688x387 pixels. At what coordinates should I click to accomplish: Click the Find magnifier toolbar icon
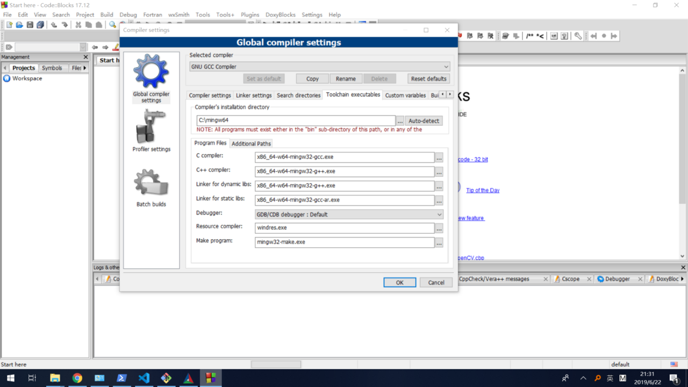[112, 25]
